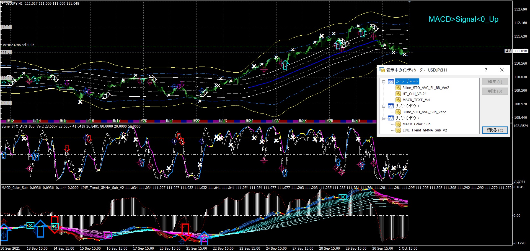Click the 3Line_STO_AVG_Sub_Ver2 indicator icon
530x251 pixels.
pos(398,112)
